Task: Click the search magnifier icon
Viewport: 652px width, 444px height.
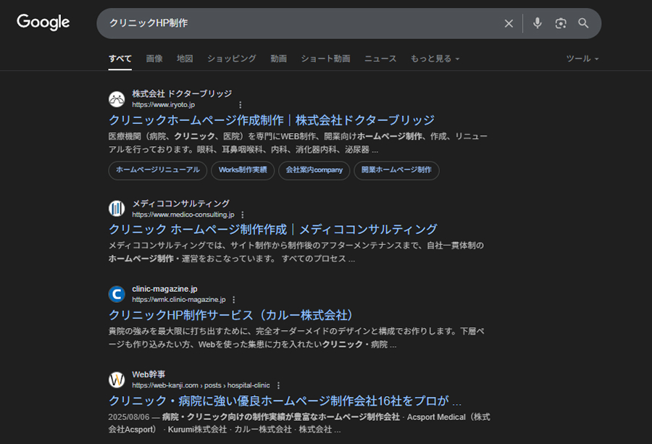Action: [x=583, y=23]
